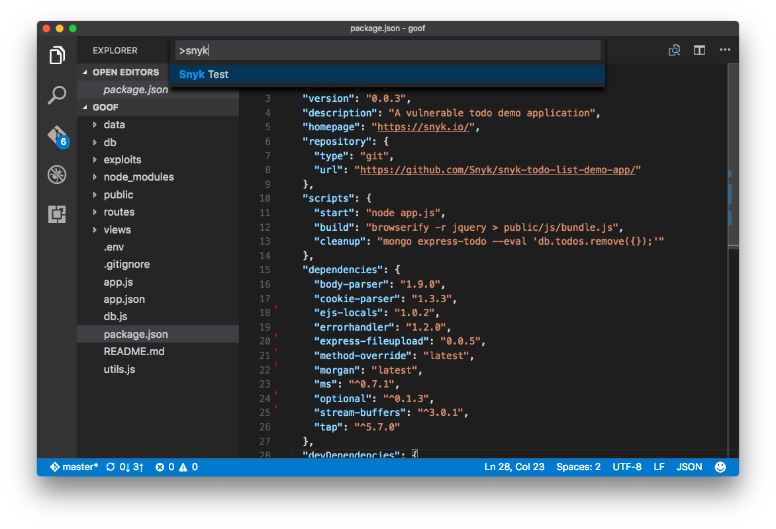The height and width of the screenshot is (529, 776).
Task: Open the More Actions ellipsis menu
Action: pyautogui.click(x=724, y=50)
